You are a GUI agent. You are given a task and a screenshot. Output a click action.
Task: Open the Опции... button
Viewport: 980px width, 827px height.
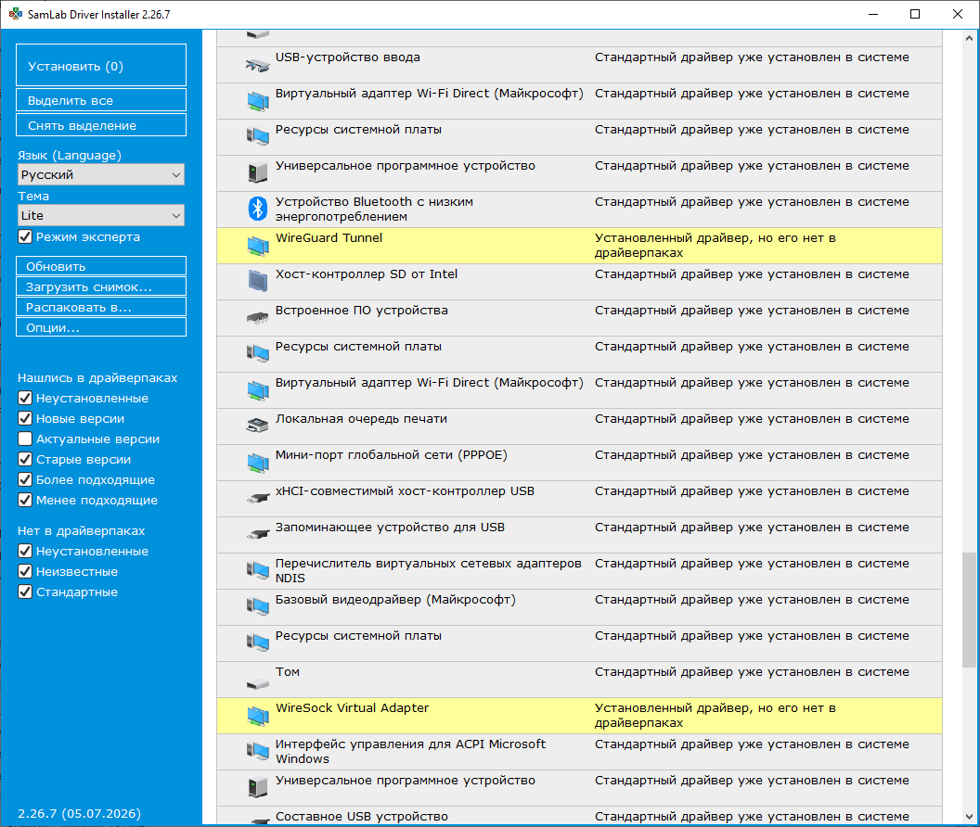pos(101,327)
